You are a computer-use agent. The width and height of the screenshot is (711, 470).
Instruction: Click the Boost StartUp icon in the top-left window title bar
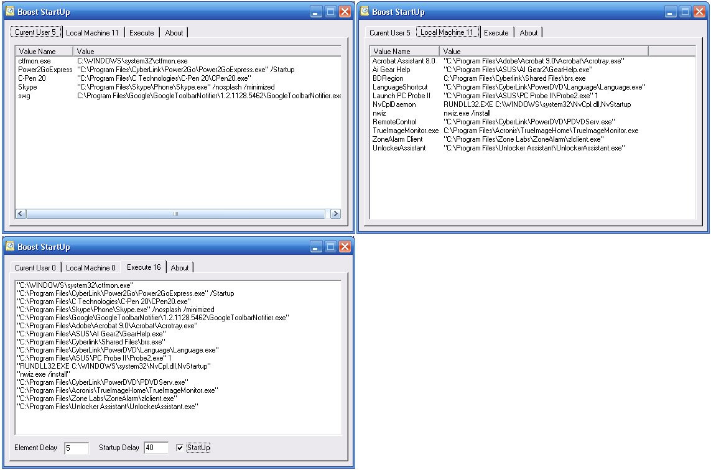[10, 11]
